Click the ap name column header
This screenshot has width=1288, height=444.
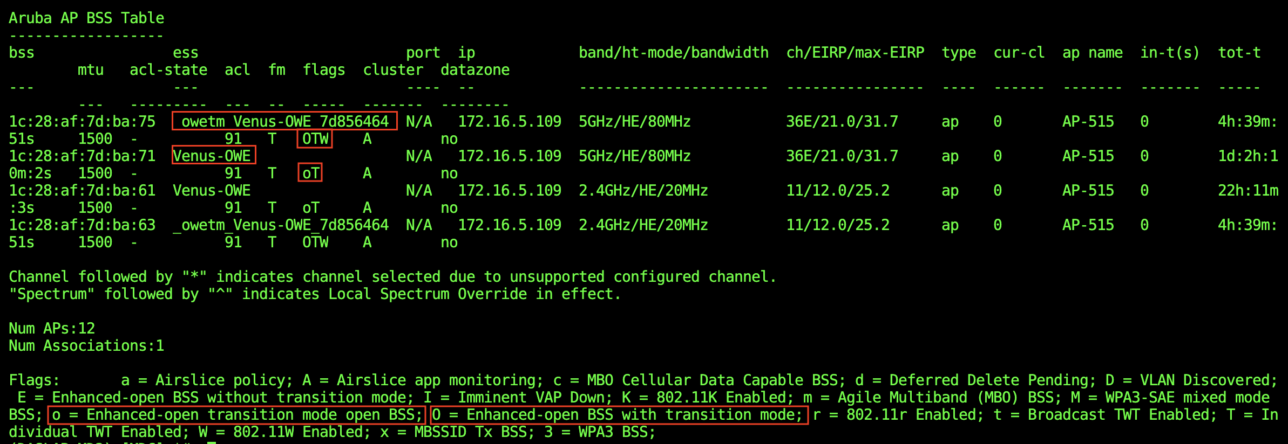[x=1092, y=53]
